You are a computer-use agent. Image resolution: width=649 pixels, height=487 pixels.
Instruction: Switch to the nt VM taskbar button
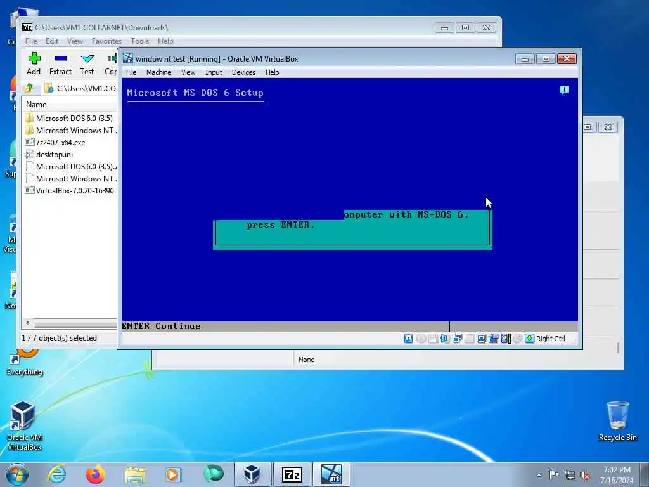point(331,474)
